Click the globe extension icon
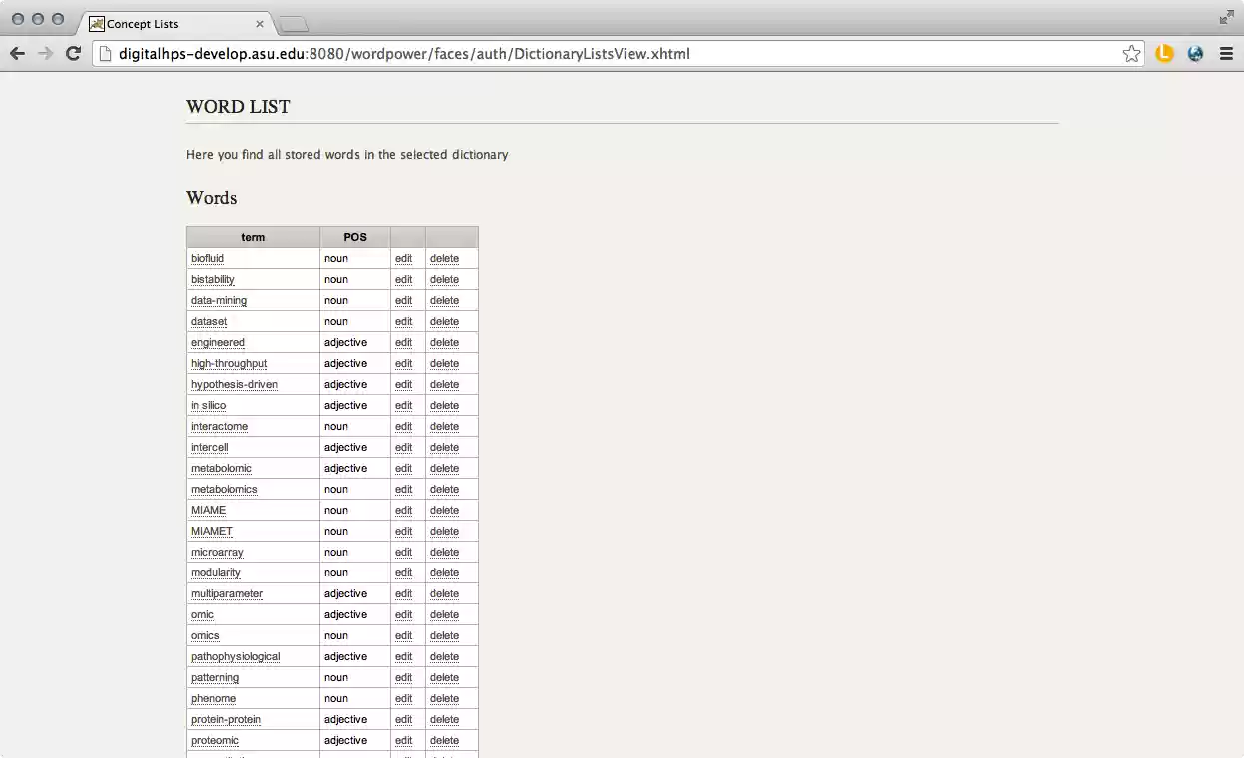 point(1195,53)
